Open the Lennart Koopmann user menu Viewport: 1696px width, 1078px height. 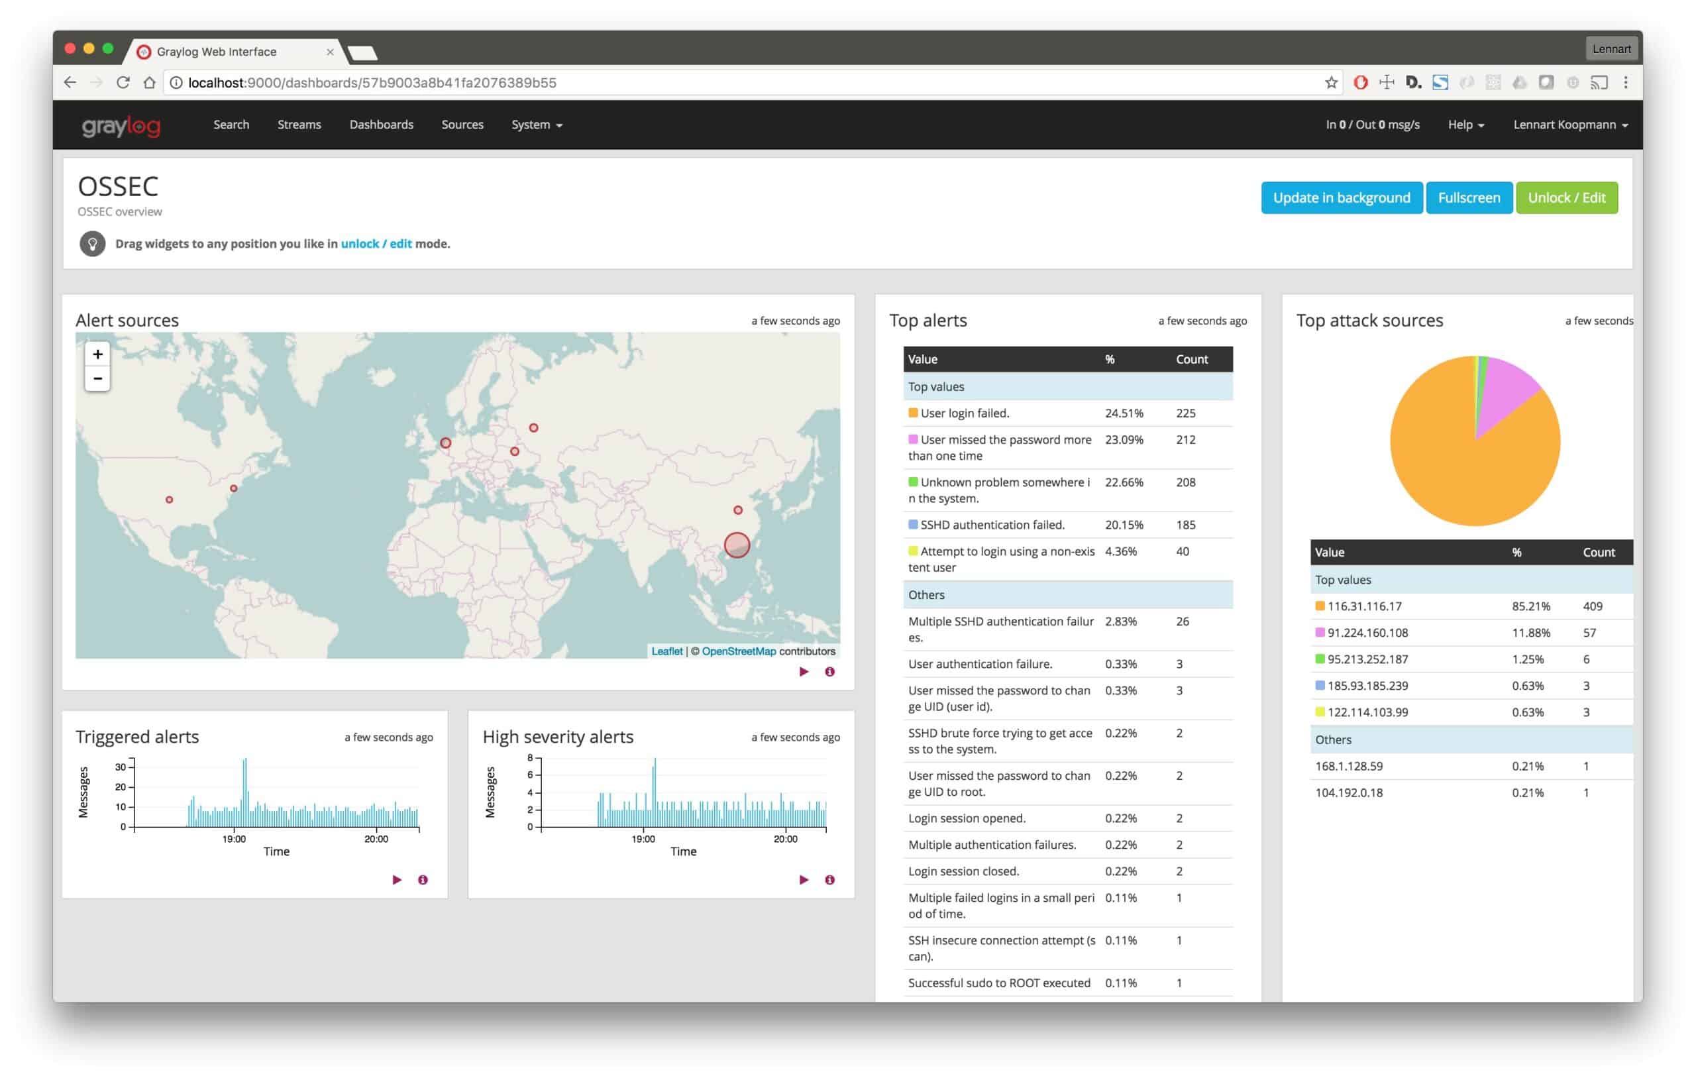(x=1570, y=125)
